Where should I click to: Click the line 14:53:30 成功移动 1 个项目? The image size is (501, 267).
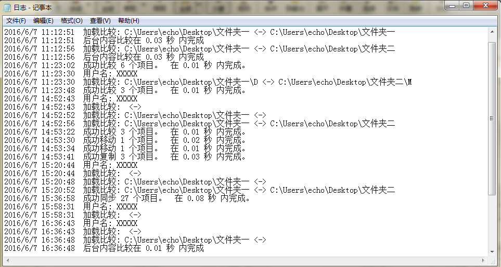tap(125, 140)
